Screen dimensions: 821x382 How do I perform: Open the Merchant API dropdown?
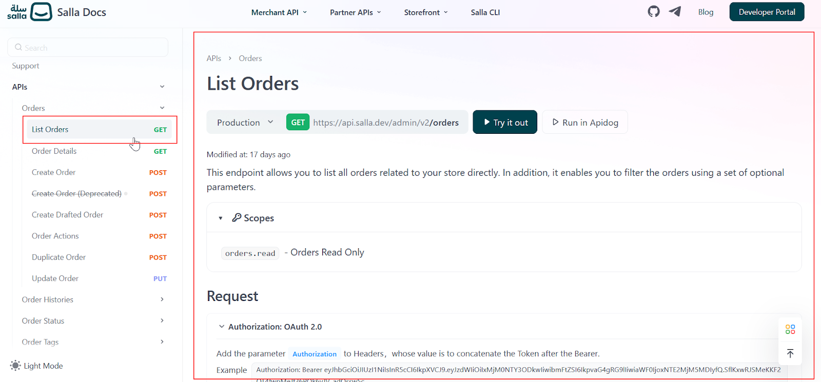[x=279, y=12]
